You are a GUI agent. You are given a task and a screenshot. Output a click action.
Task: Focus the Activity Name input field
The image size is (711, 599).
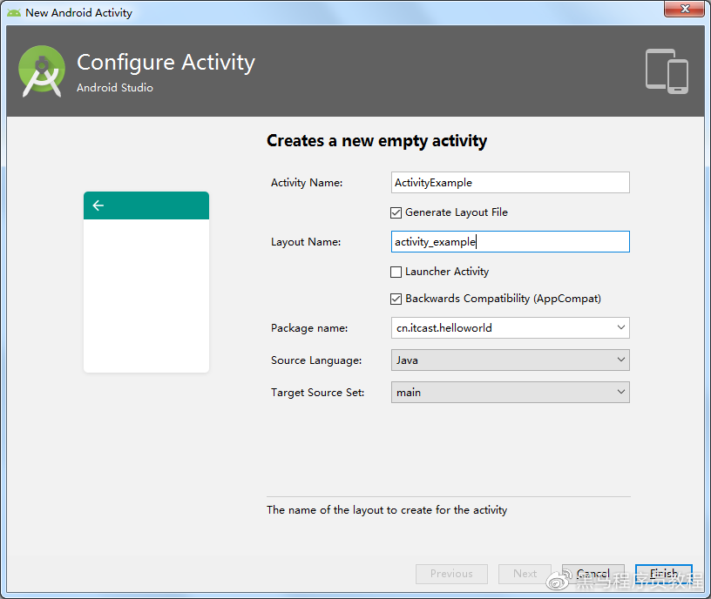click(510, 182)
